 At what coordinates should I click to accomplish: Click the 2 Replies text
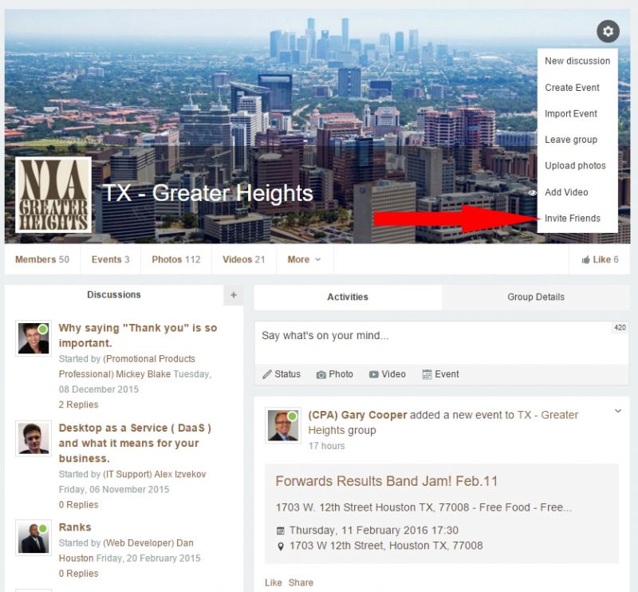(78, 405)
